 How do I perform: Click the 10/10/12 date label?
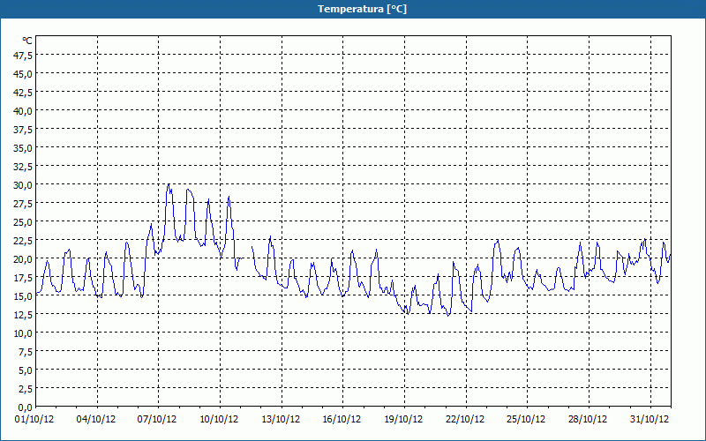tap(219, 420)
